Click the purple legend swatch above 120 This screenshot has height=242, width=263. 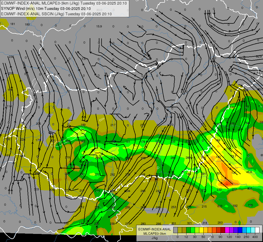[232, 230]
